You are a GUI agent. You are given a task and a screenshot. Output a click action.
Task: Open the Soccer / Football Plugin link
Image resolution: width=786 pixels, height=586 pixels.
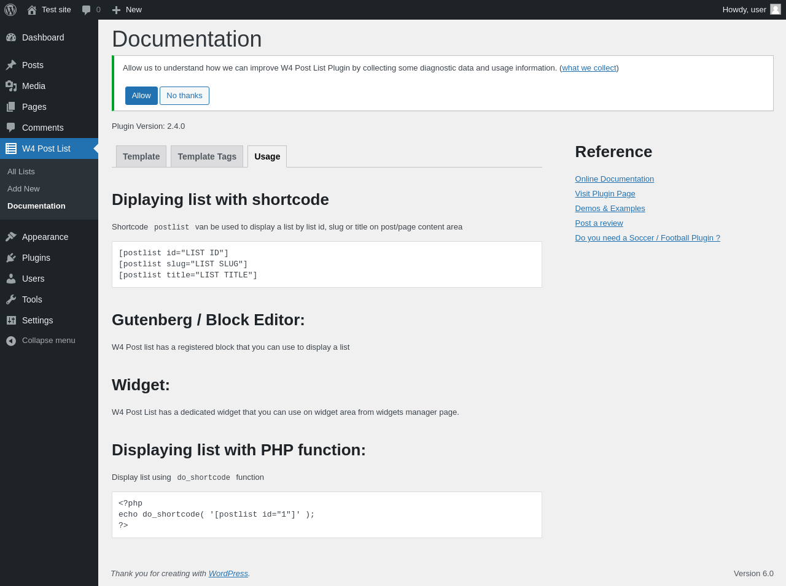[x=648, y=238]
